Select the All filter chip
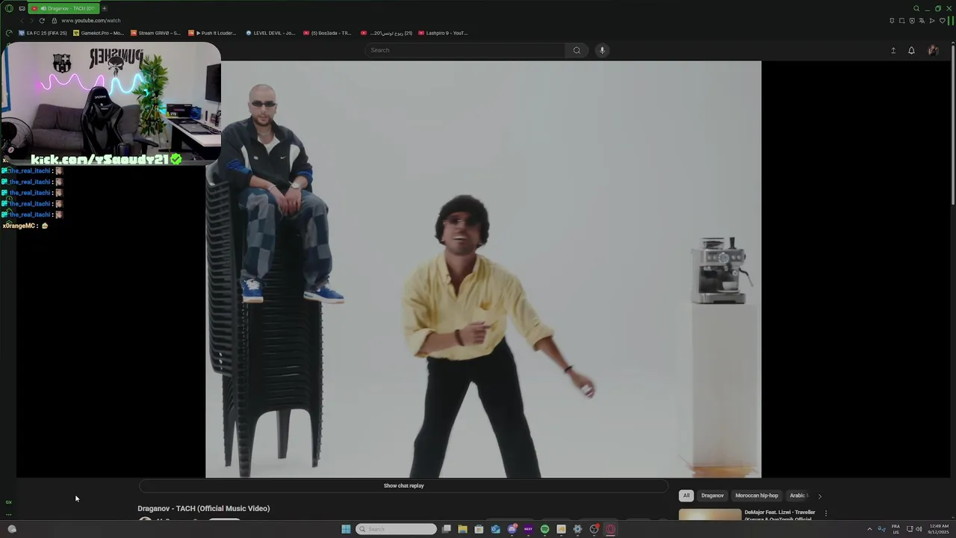This screenshot has width=956, height=538. tap(686, 495)
